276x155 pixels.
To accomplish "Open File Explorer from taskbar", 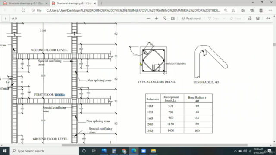I will coord(154,151).
